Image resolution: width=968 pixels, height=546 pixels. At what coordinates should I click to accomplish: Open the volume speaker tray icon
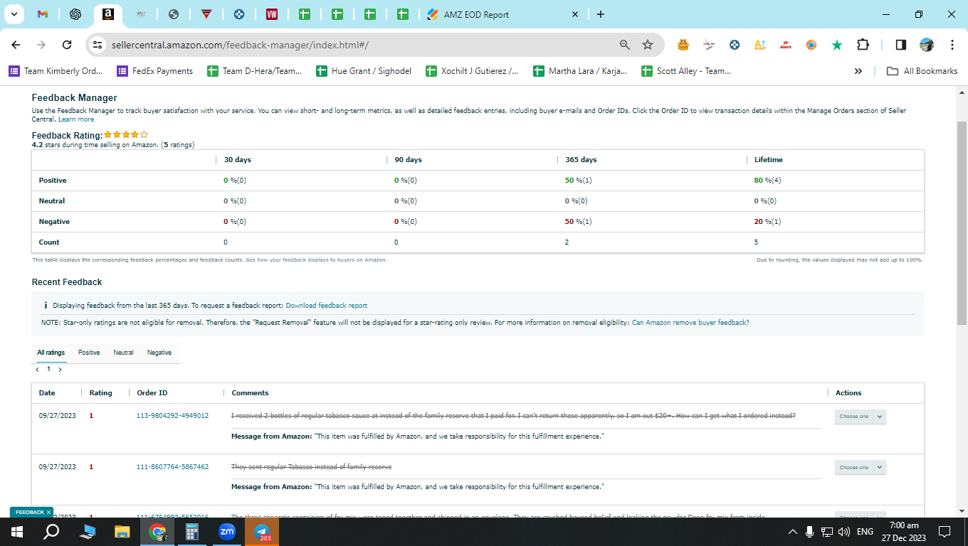845,532
